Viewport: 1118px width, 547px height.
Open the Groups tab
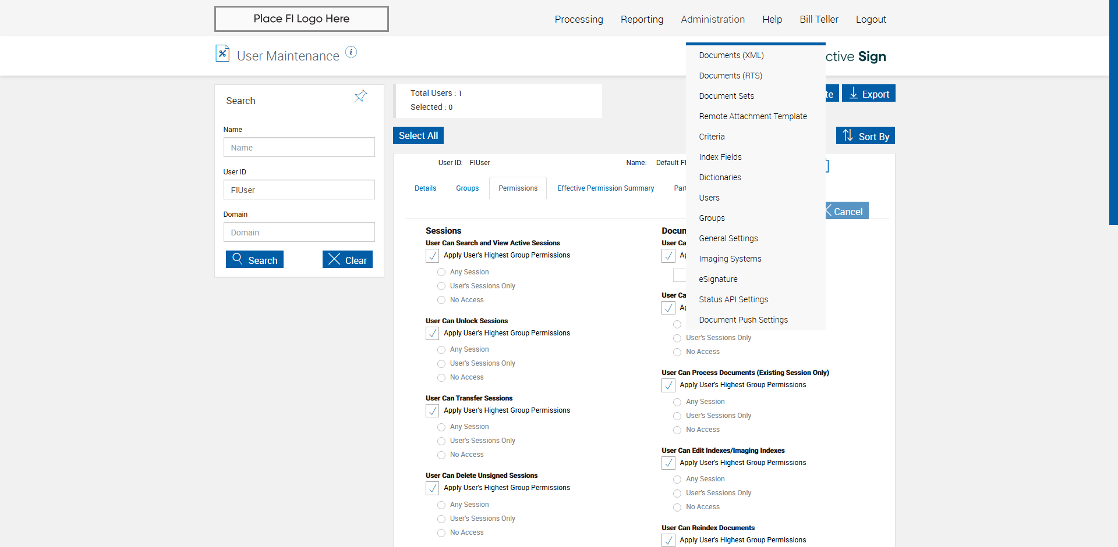467,188
